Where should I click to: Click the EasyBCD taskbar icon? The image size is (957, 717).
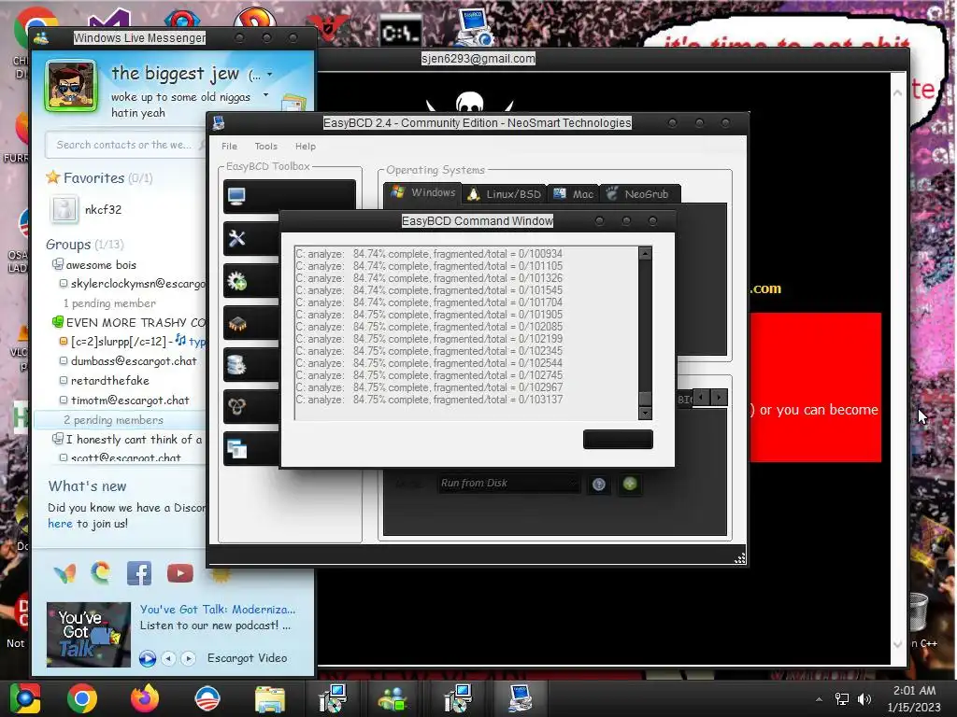(x=520, y=698)
